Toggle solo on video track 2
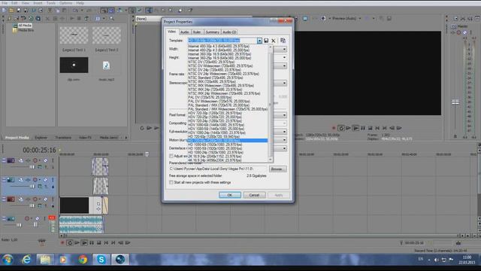The image size is (481, 271). coord(53,180)
